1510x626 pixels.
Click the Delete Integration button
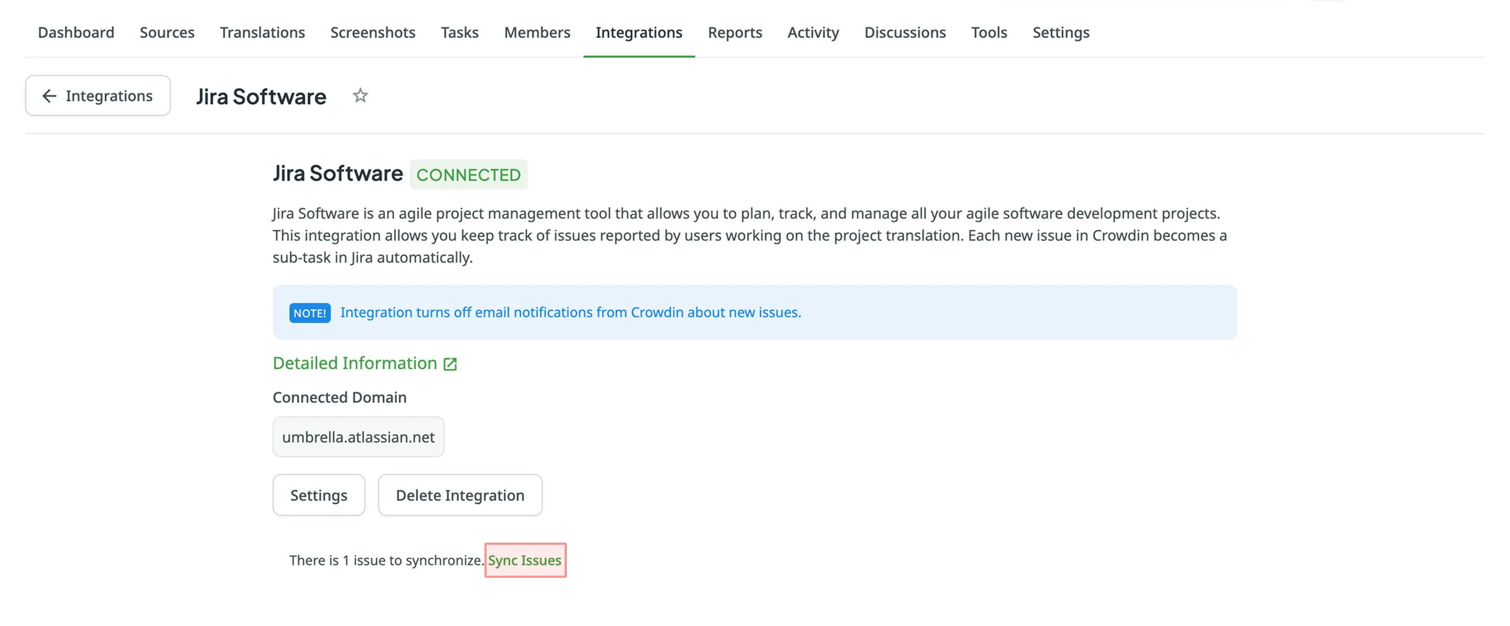pos(460,495)
